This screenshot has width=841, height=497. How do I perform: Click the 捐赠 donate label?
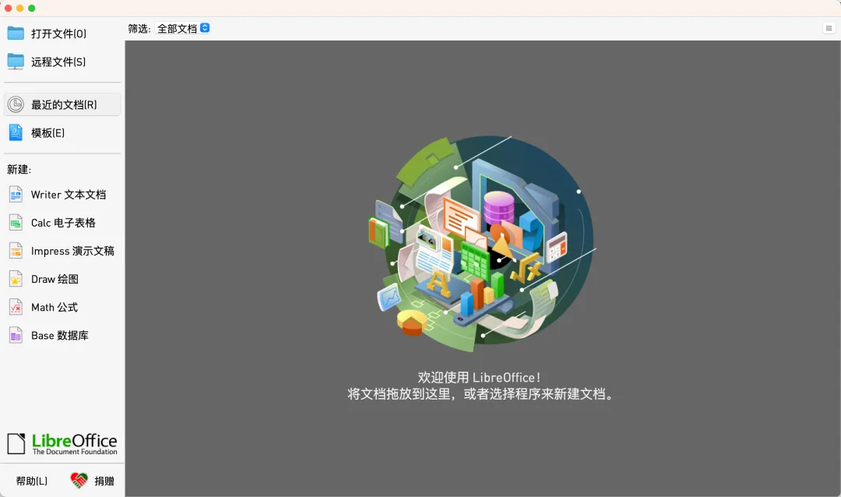(x=104, y=481)
